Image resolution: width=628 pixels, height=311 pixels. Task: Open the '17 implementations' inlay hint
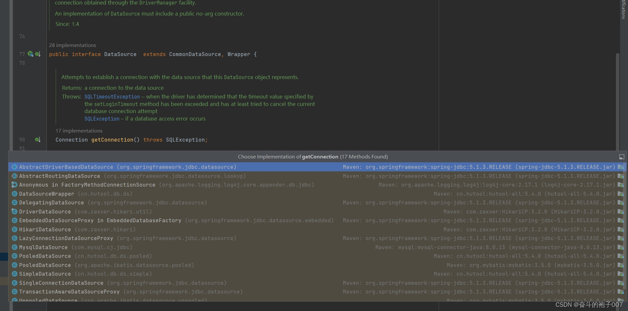[x=79, y=131]
